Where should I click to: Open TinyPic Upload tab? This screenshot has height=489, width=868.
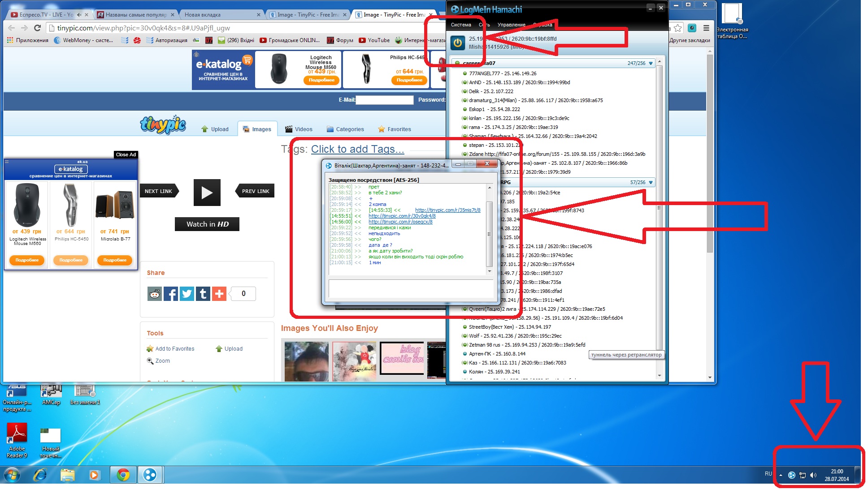(x=215, y=129)
